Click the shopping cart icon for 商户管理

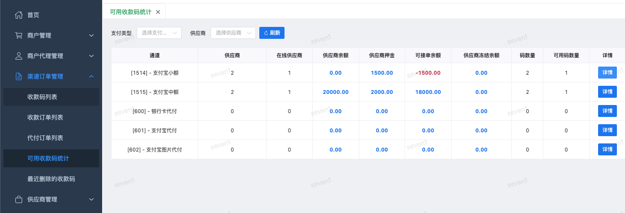tap(18, 35)
